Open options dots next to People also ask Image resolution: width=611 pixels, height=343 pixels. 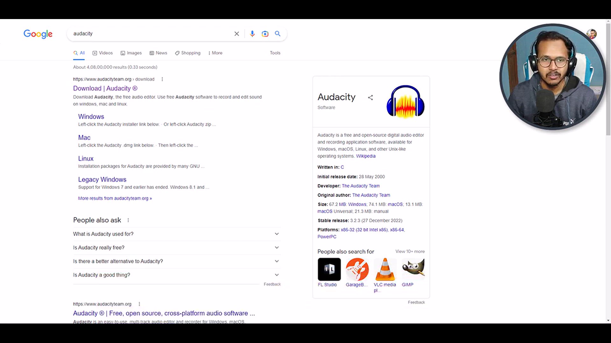click(x=128, y=220)
